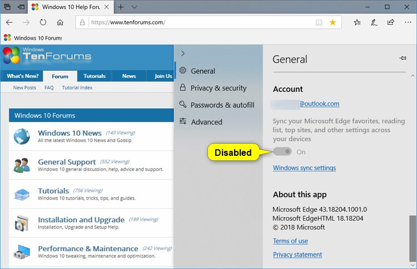This screenshot has height=269, width=417.
Task: Open Privacy statement link
Action: point(297,255)
